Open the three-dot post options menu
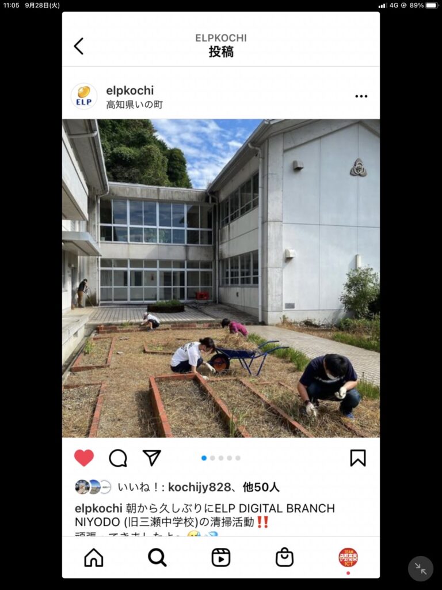The height and width of the screenshot is (590, 442). click(x=361, y=96)
